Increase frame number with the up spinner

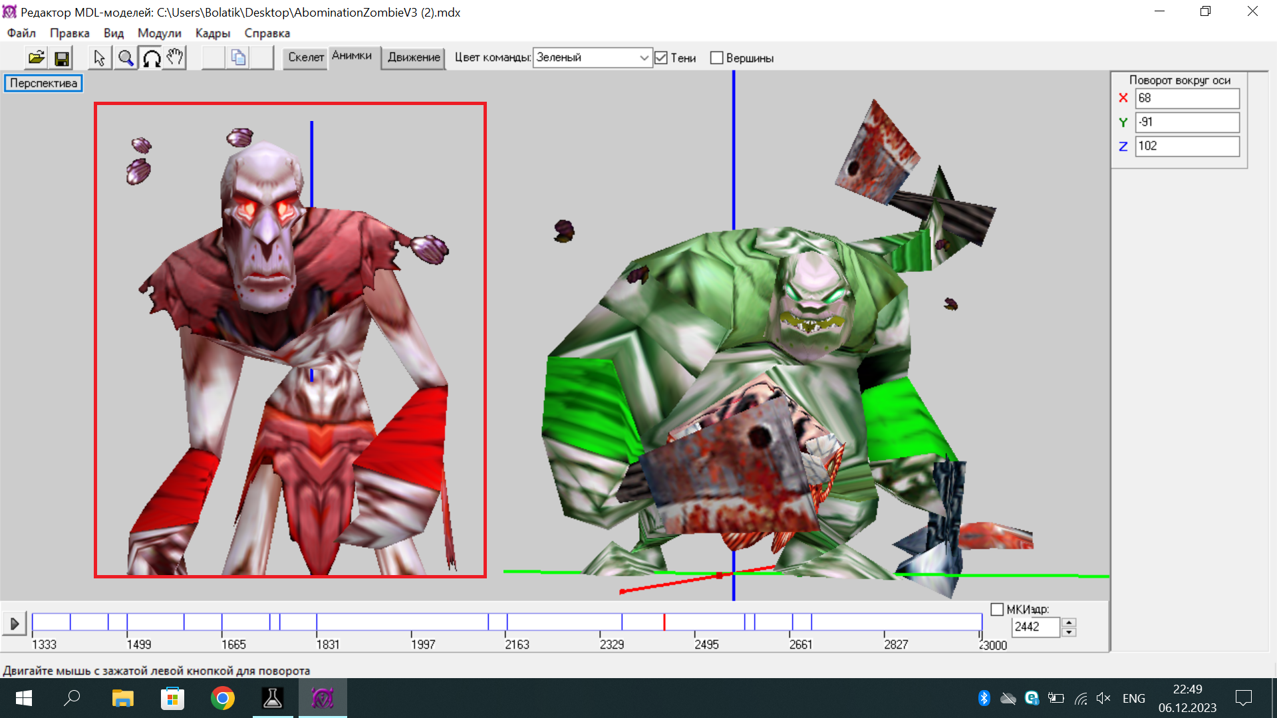click(1069, 622)
